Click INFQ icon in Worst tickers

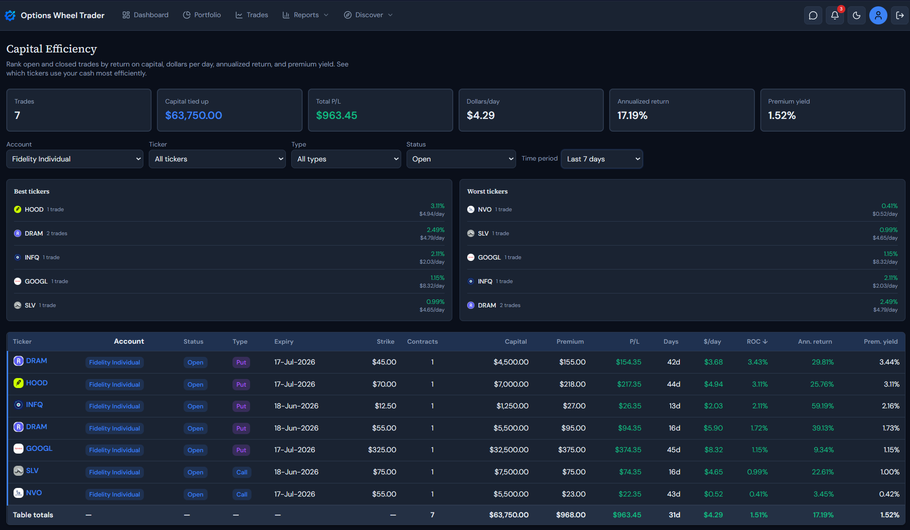471,281
